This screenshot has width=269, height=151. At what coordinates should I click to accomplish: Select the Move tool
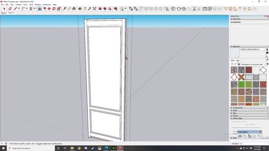[x=49, y=8]
